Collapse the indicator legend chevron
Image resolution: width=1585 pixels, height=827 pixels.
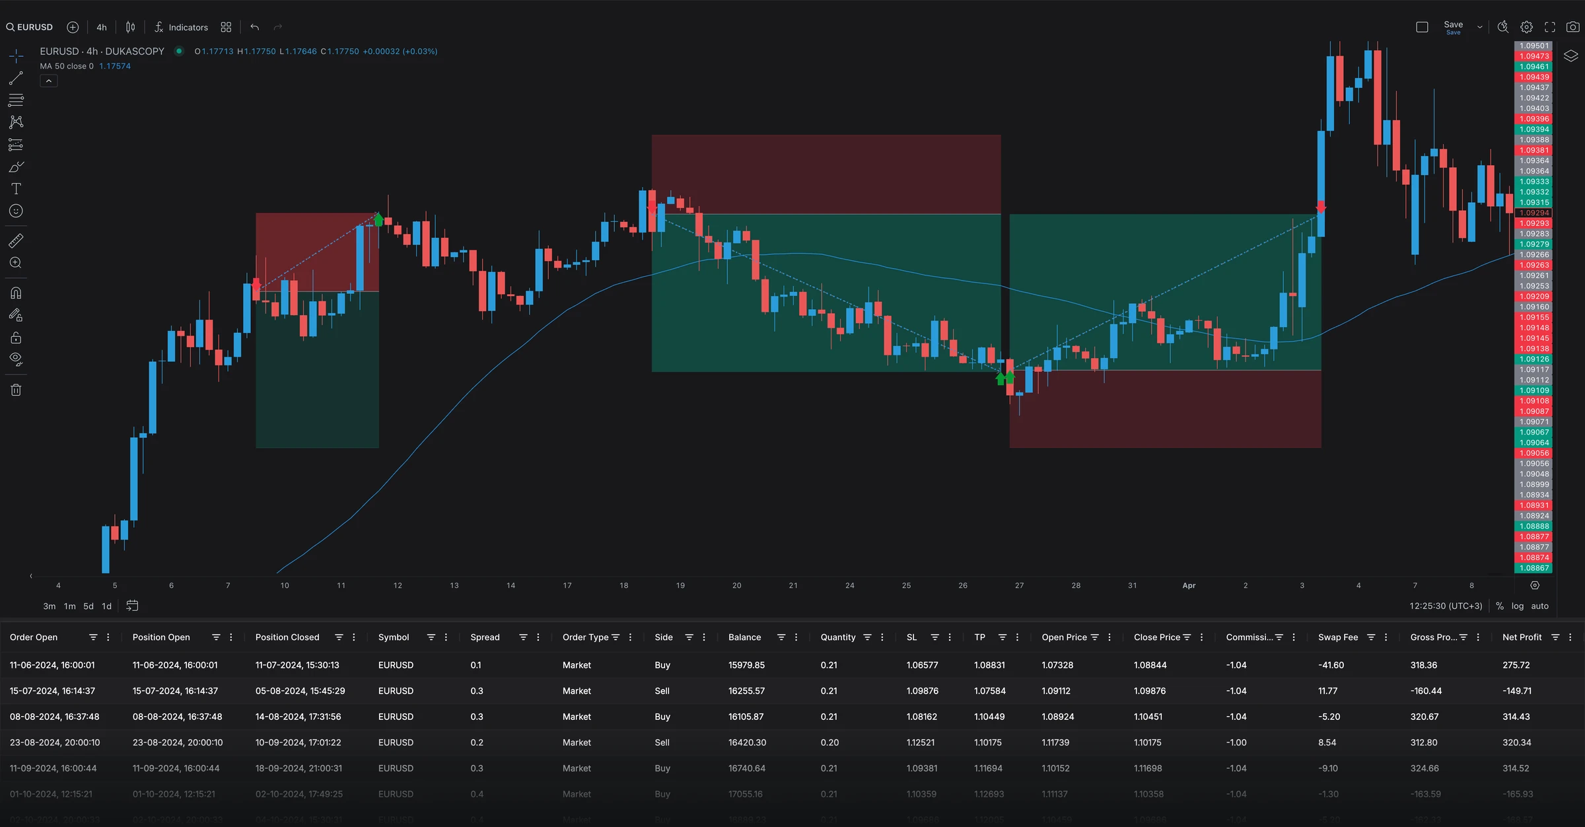pos(49,81)
